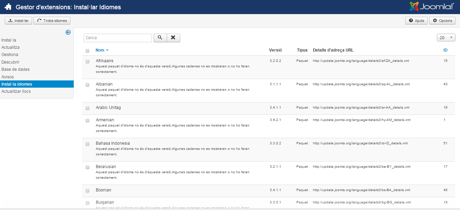Open Actualitzar llocs sidebar link

pos(16,91)
